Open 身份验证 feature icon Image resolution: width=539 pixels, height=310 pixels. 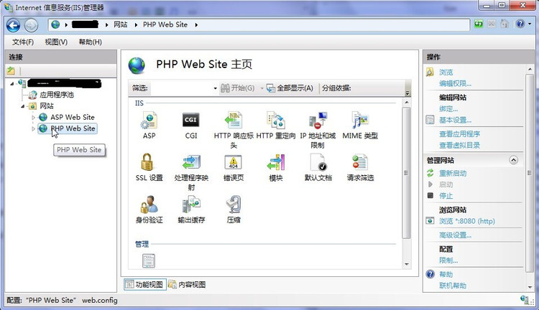click(x=149, y=210)
